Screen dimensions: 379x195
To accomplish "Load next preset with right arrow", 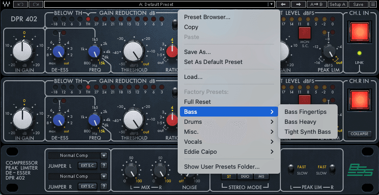I will pos(299,4).
